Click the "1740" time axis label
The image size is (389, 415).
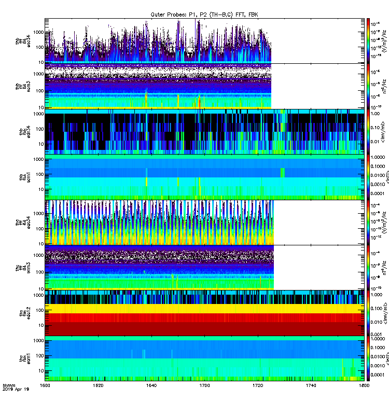point(311,385)
